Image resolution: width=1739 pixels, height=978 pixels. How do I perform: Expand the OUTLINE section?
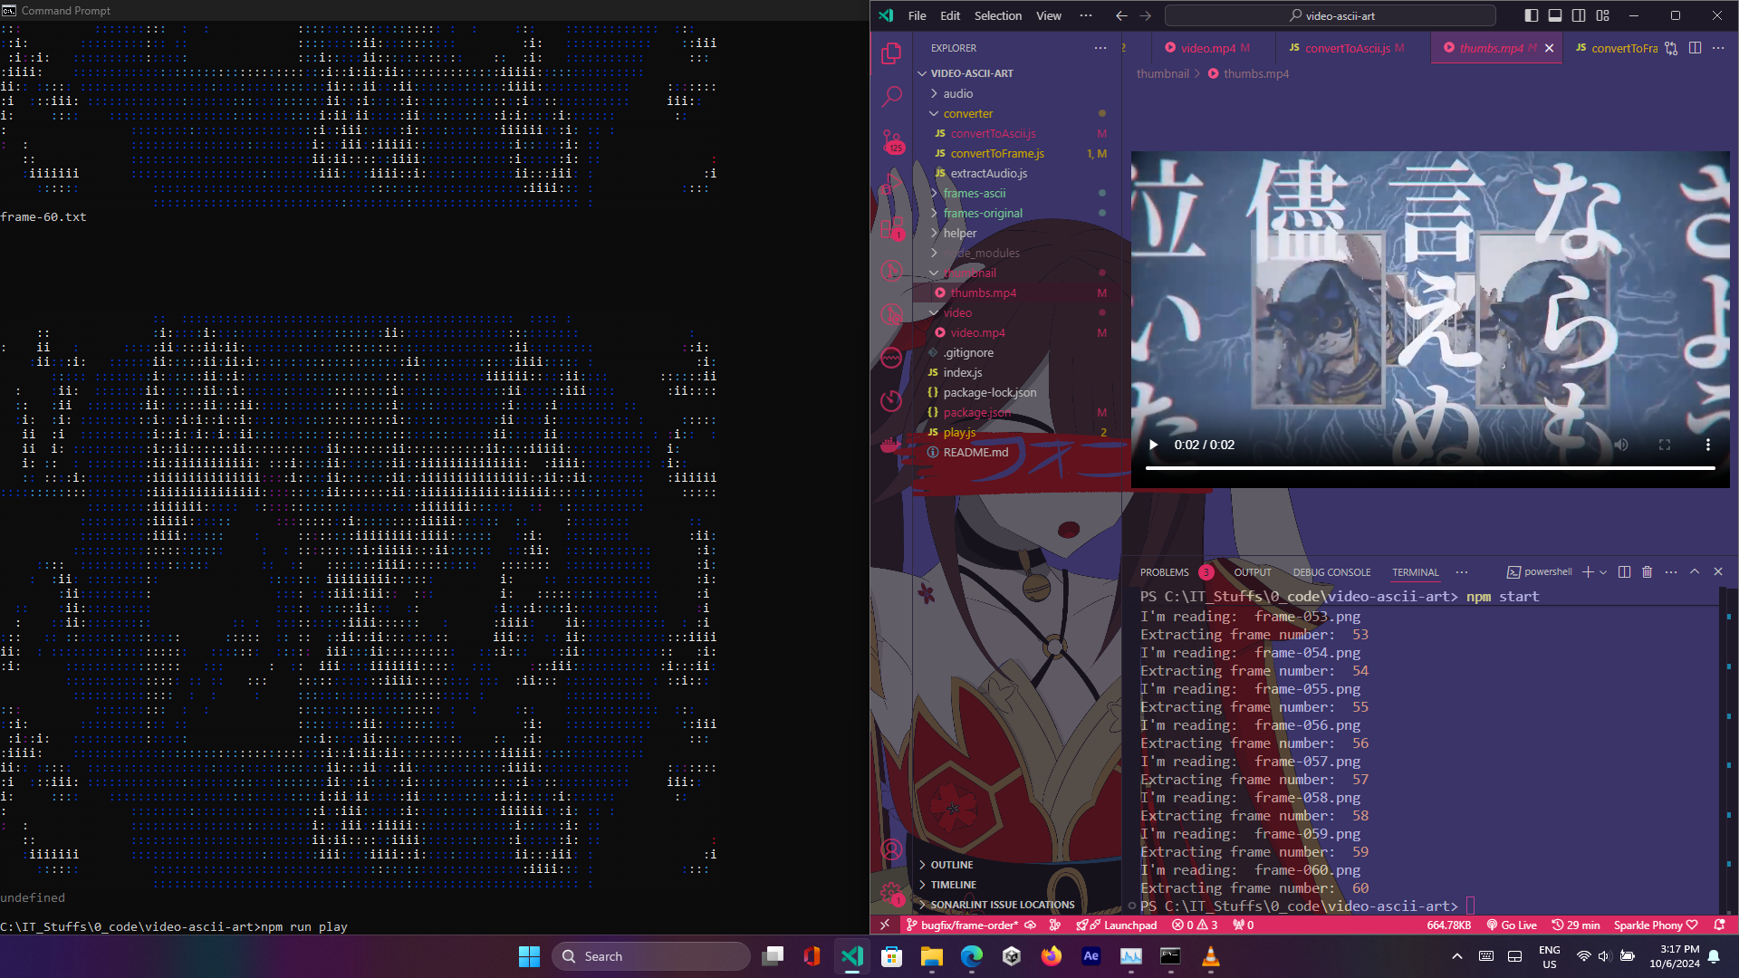(x=951, y=865)
